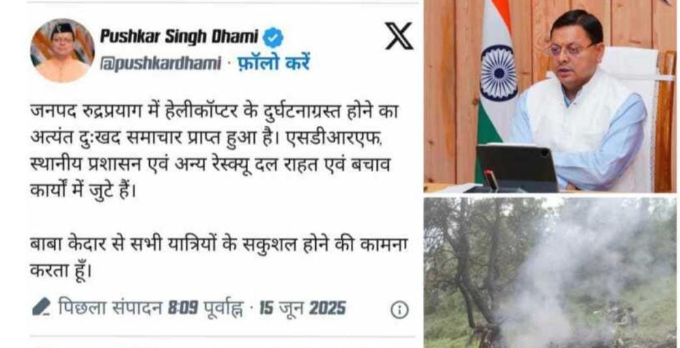This screenshot has height=348, width=680.
Task: Click the pencil edit-history icon
Action: tap(42, 307)
